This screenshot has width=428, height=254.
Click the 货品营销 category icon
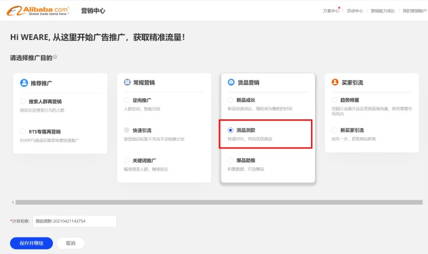[x=231, y=83]
